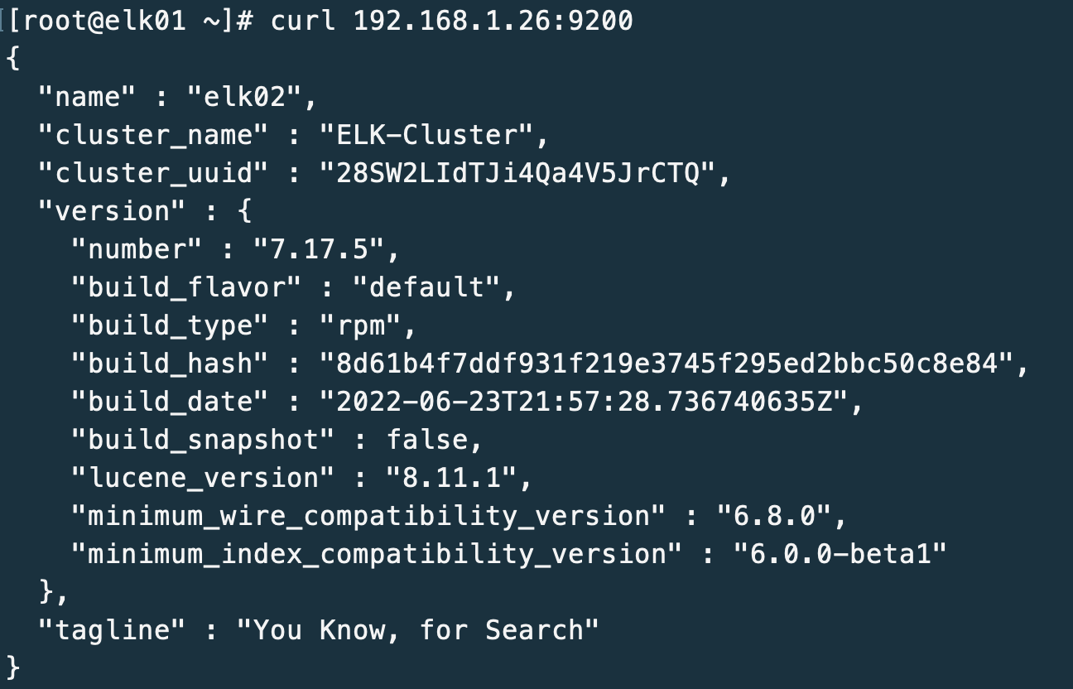
Task: Click the lucene_version value "8.11.1"
Action: click(x=450, y=478)
